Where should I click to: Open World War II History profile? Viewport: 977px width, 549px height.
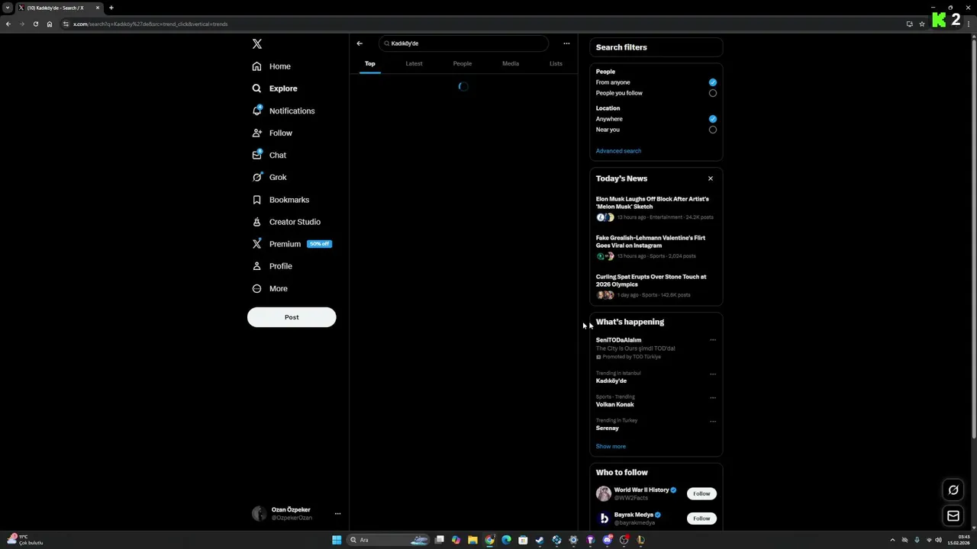click(x=642, y=490)
